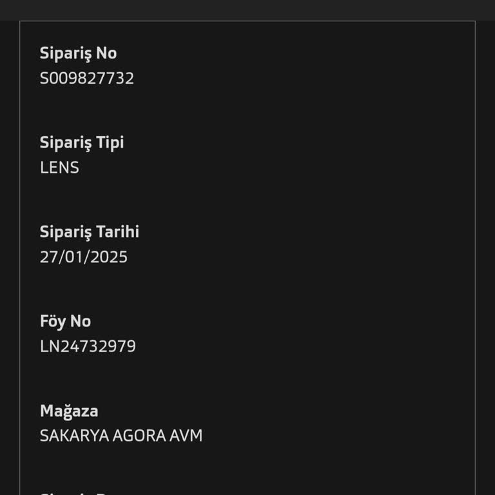Click the word AGORA in the store name
This screenshot has height=495, width=495.
tap(139, 436)
